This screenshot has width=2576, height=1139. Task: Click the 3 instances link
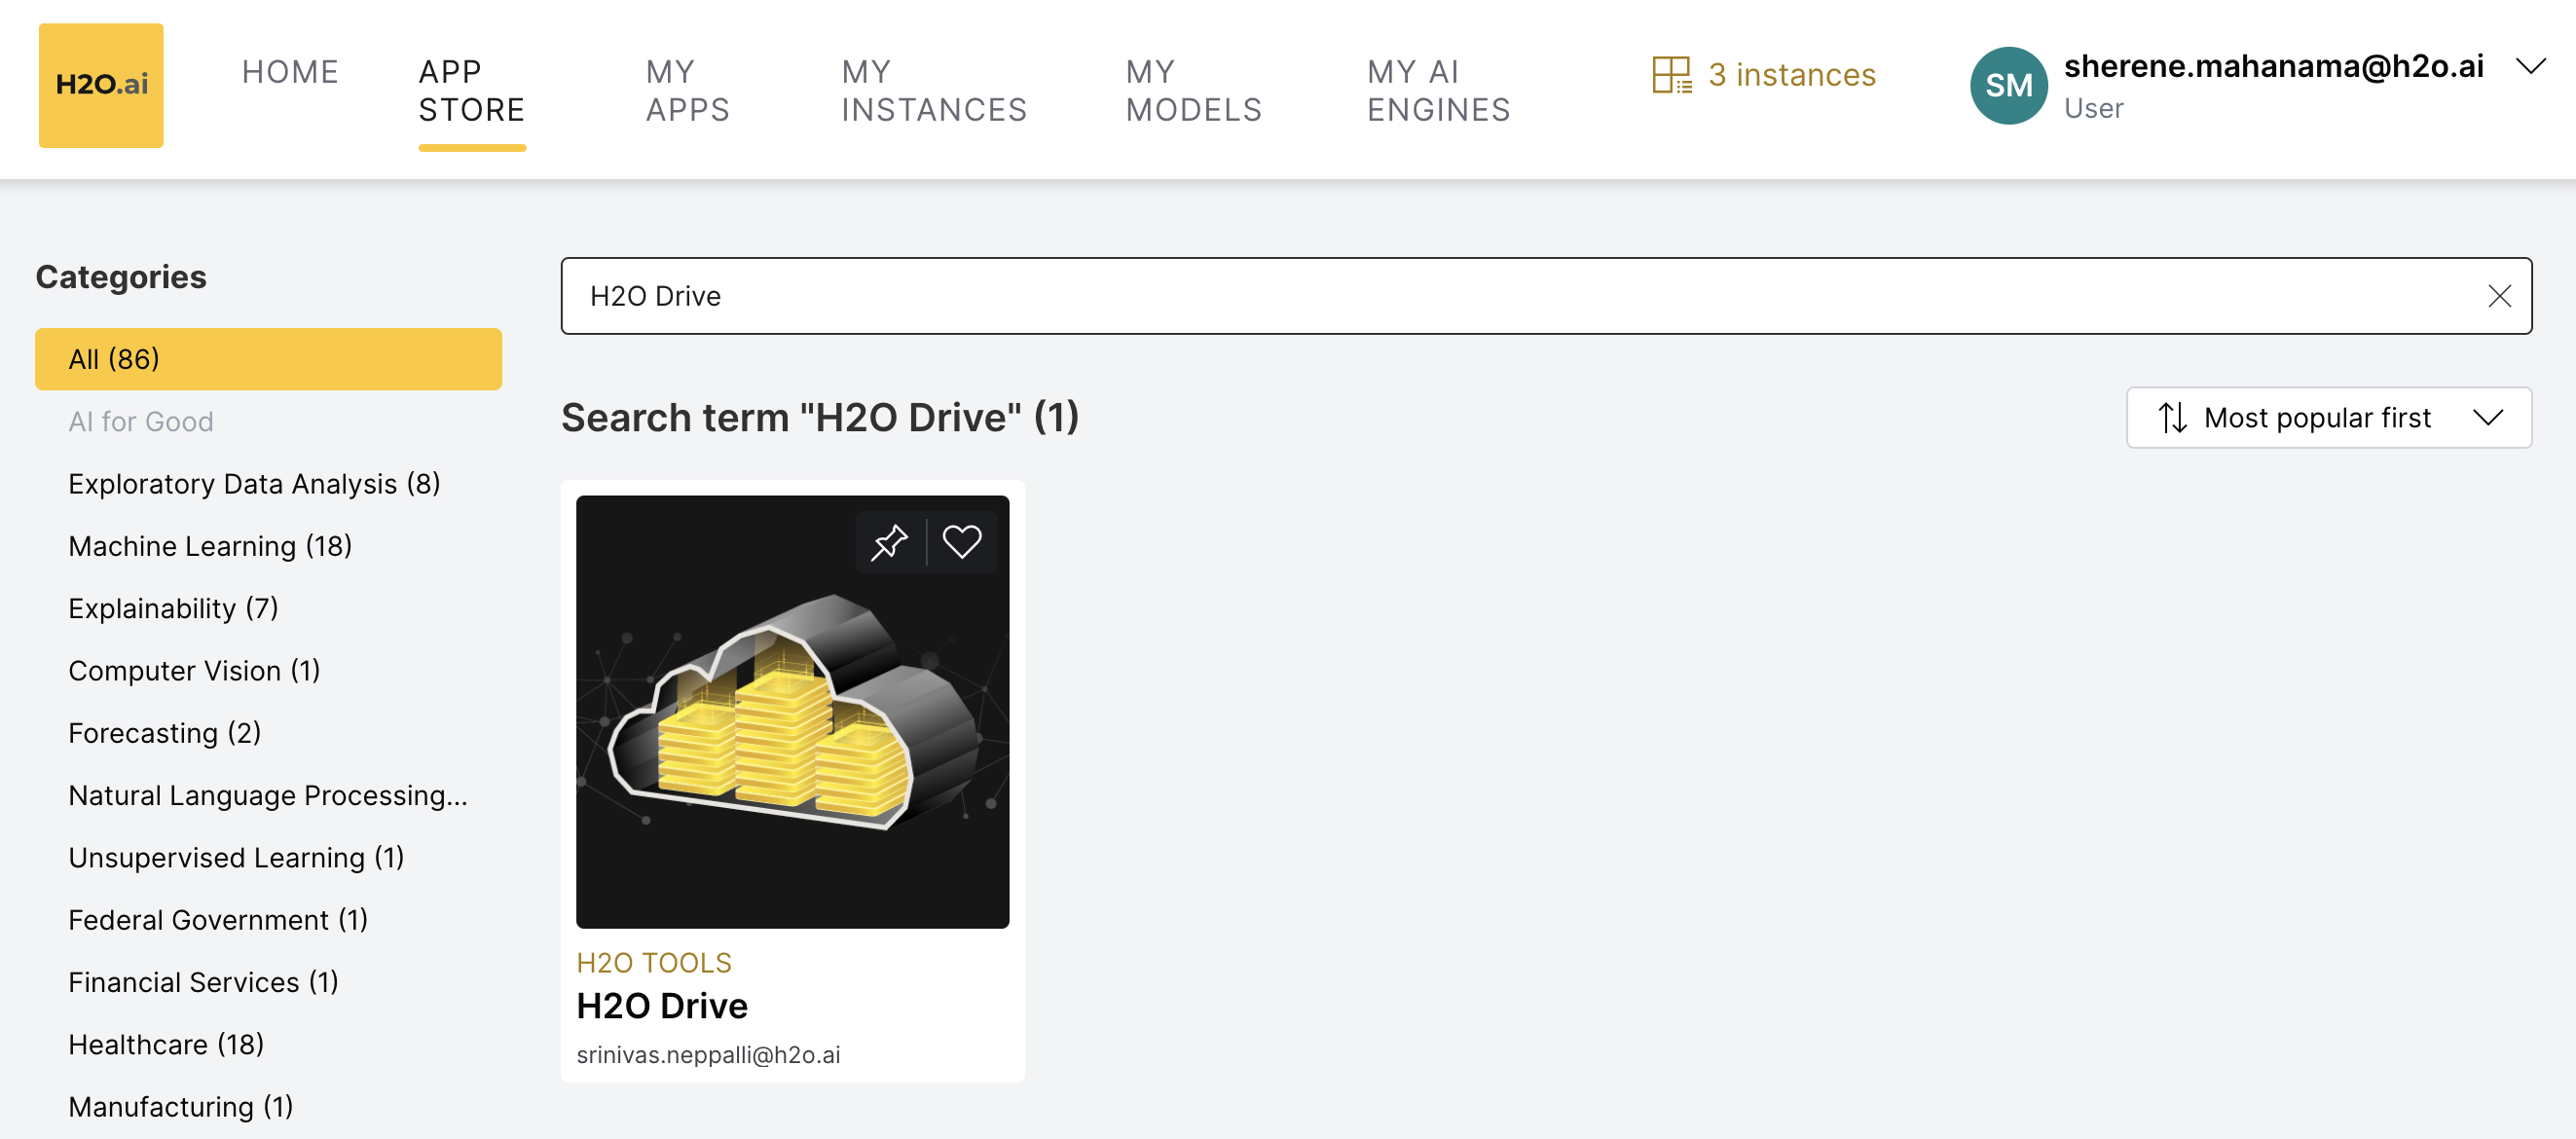tap(1791, 75)
